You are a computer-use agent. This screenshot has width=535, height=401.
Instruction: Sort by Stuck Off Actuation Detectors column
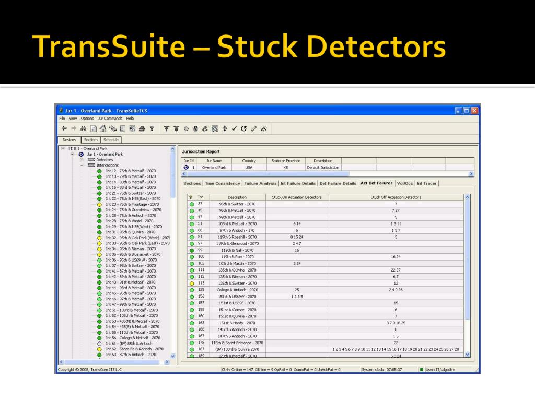click(x=396, y=197)
